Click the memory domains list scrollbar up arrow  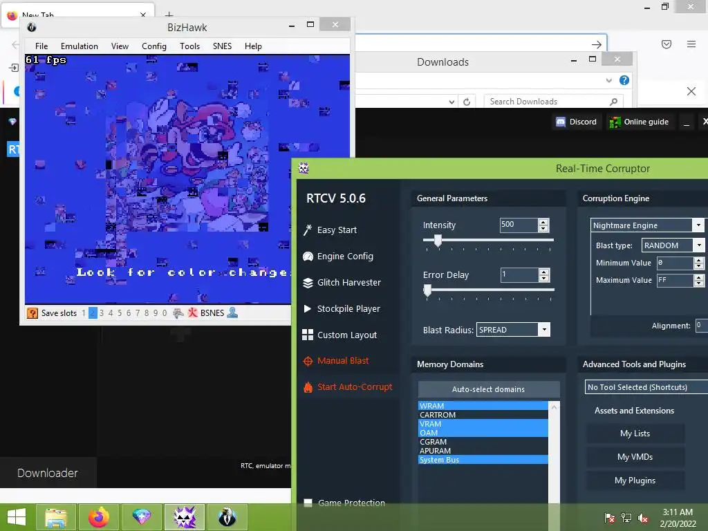click(x=554, y=407)
